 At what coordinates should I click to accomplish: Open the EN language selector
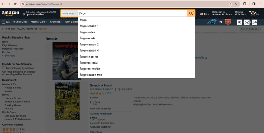tap(204, 14)
